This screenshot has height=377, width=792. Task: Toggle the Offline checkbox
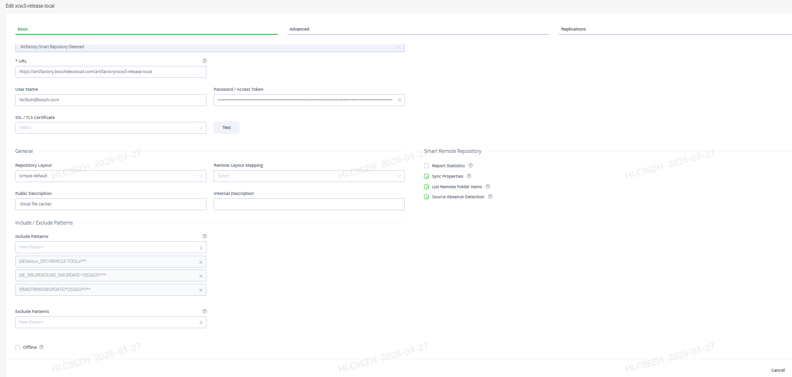[x=18, y=347]
